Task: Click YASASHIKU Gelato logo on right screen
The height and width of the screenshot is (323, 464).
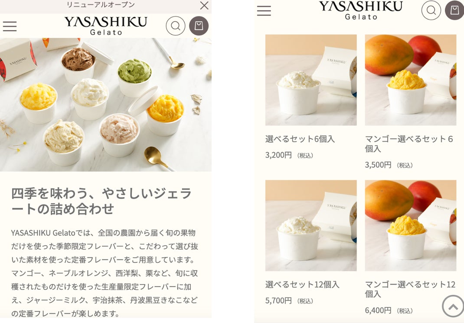Action: [361, 10]
